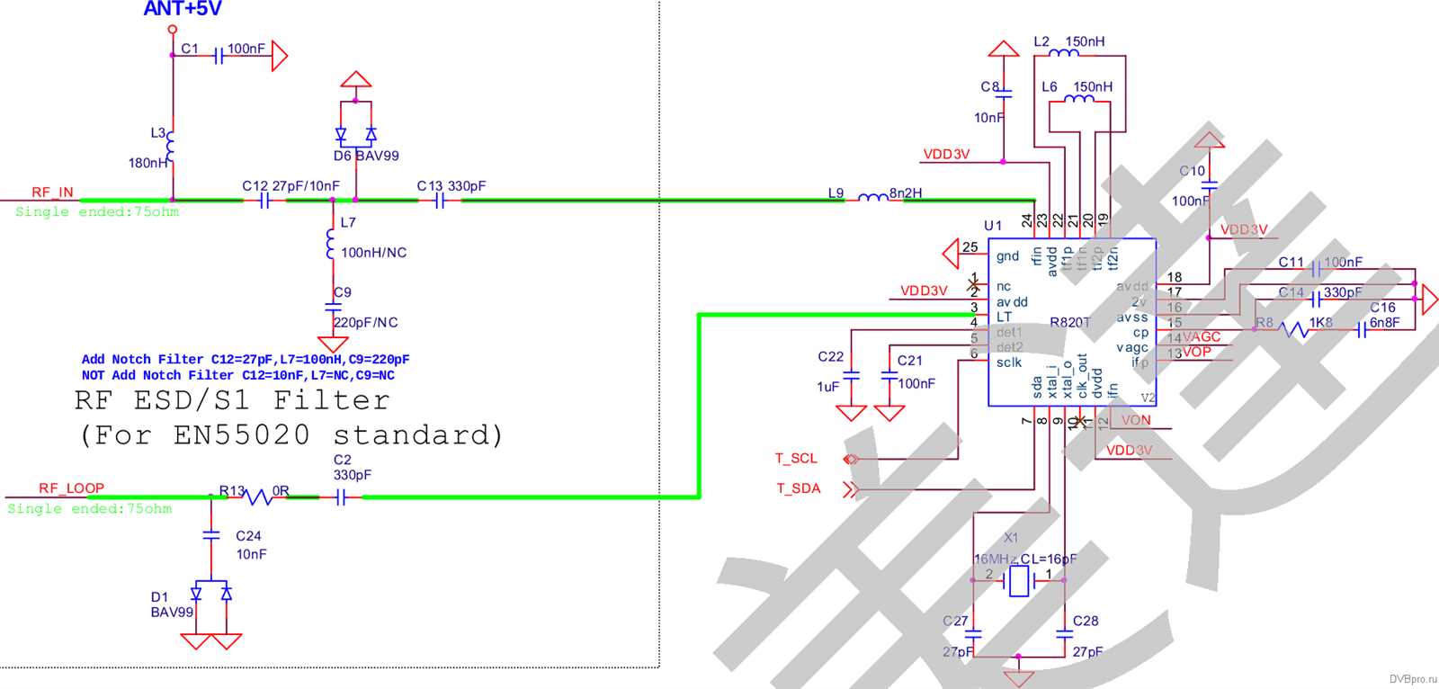Image resolution: width=1439 pixels, height=689 pixels.
Task: Select the X1 crystal symbol
Action: coord(1019,581)
